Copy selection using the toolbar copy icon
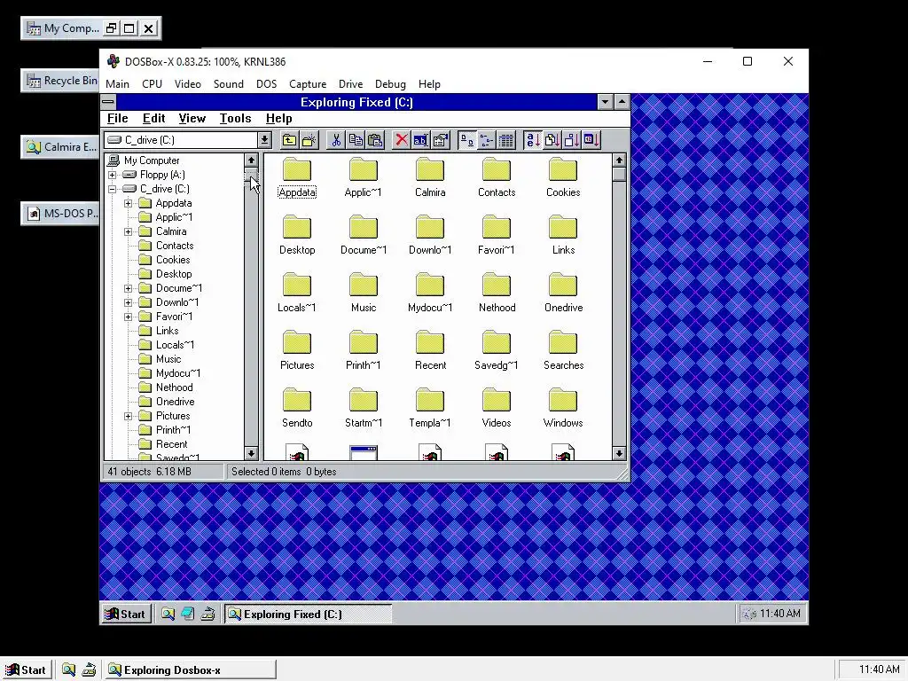 [x=356, y=139]
